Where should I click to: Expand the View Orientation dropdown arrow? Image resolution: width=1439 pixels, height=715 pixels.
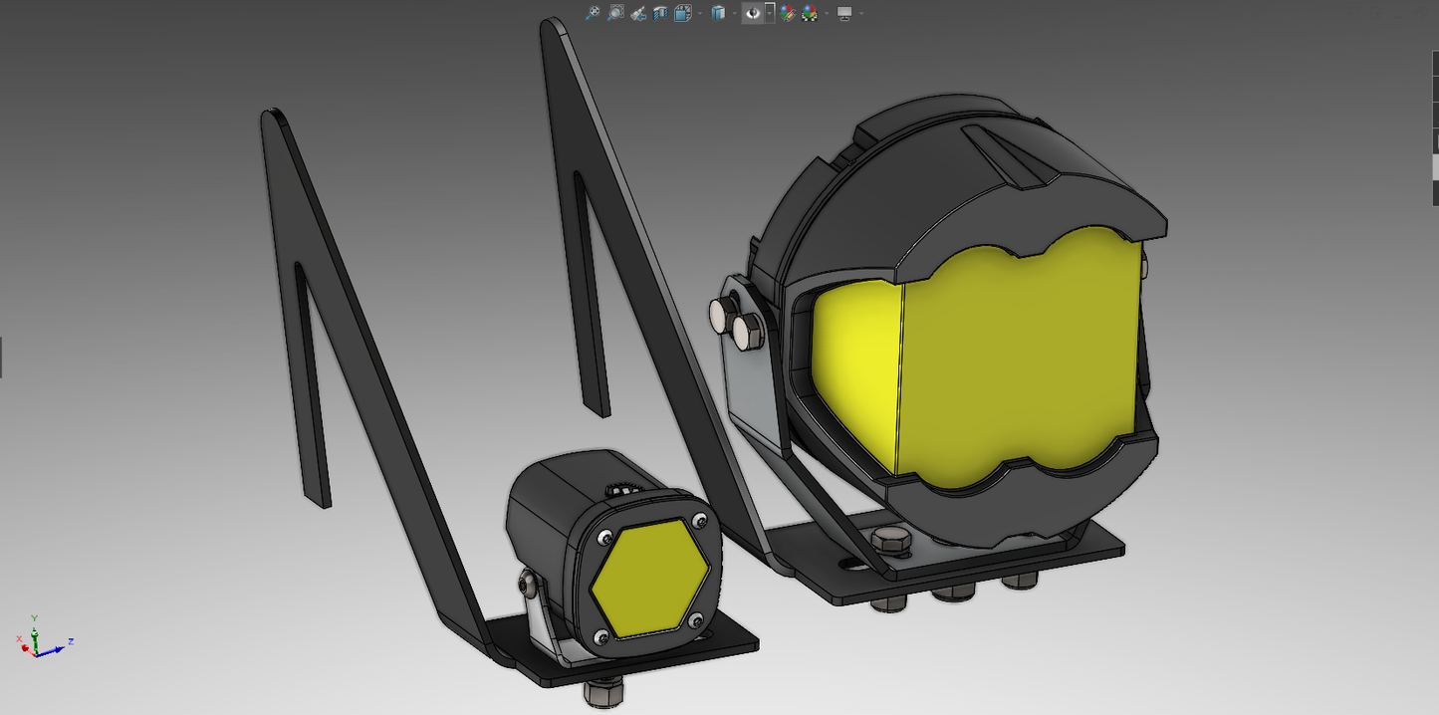pyautogui.click(x=699, y=13)
